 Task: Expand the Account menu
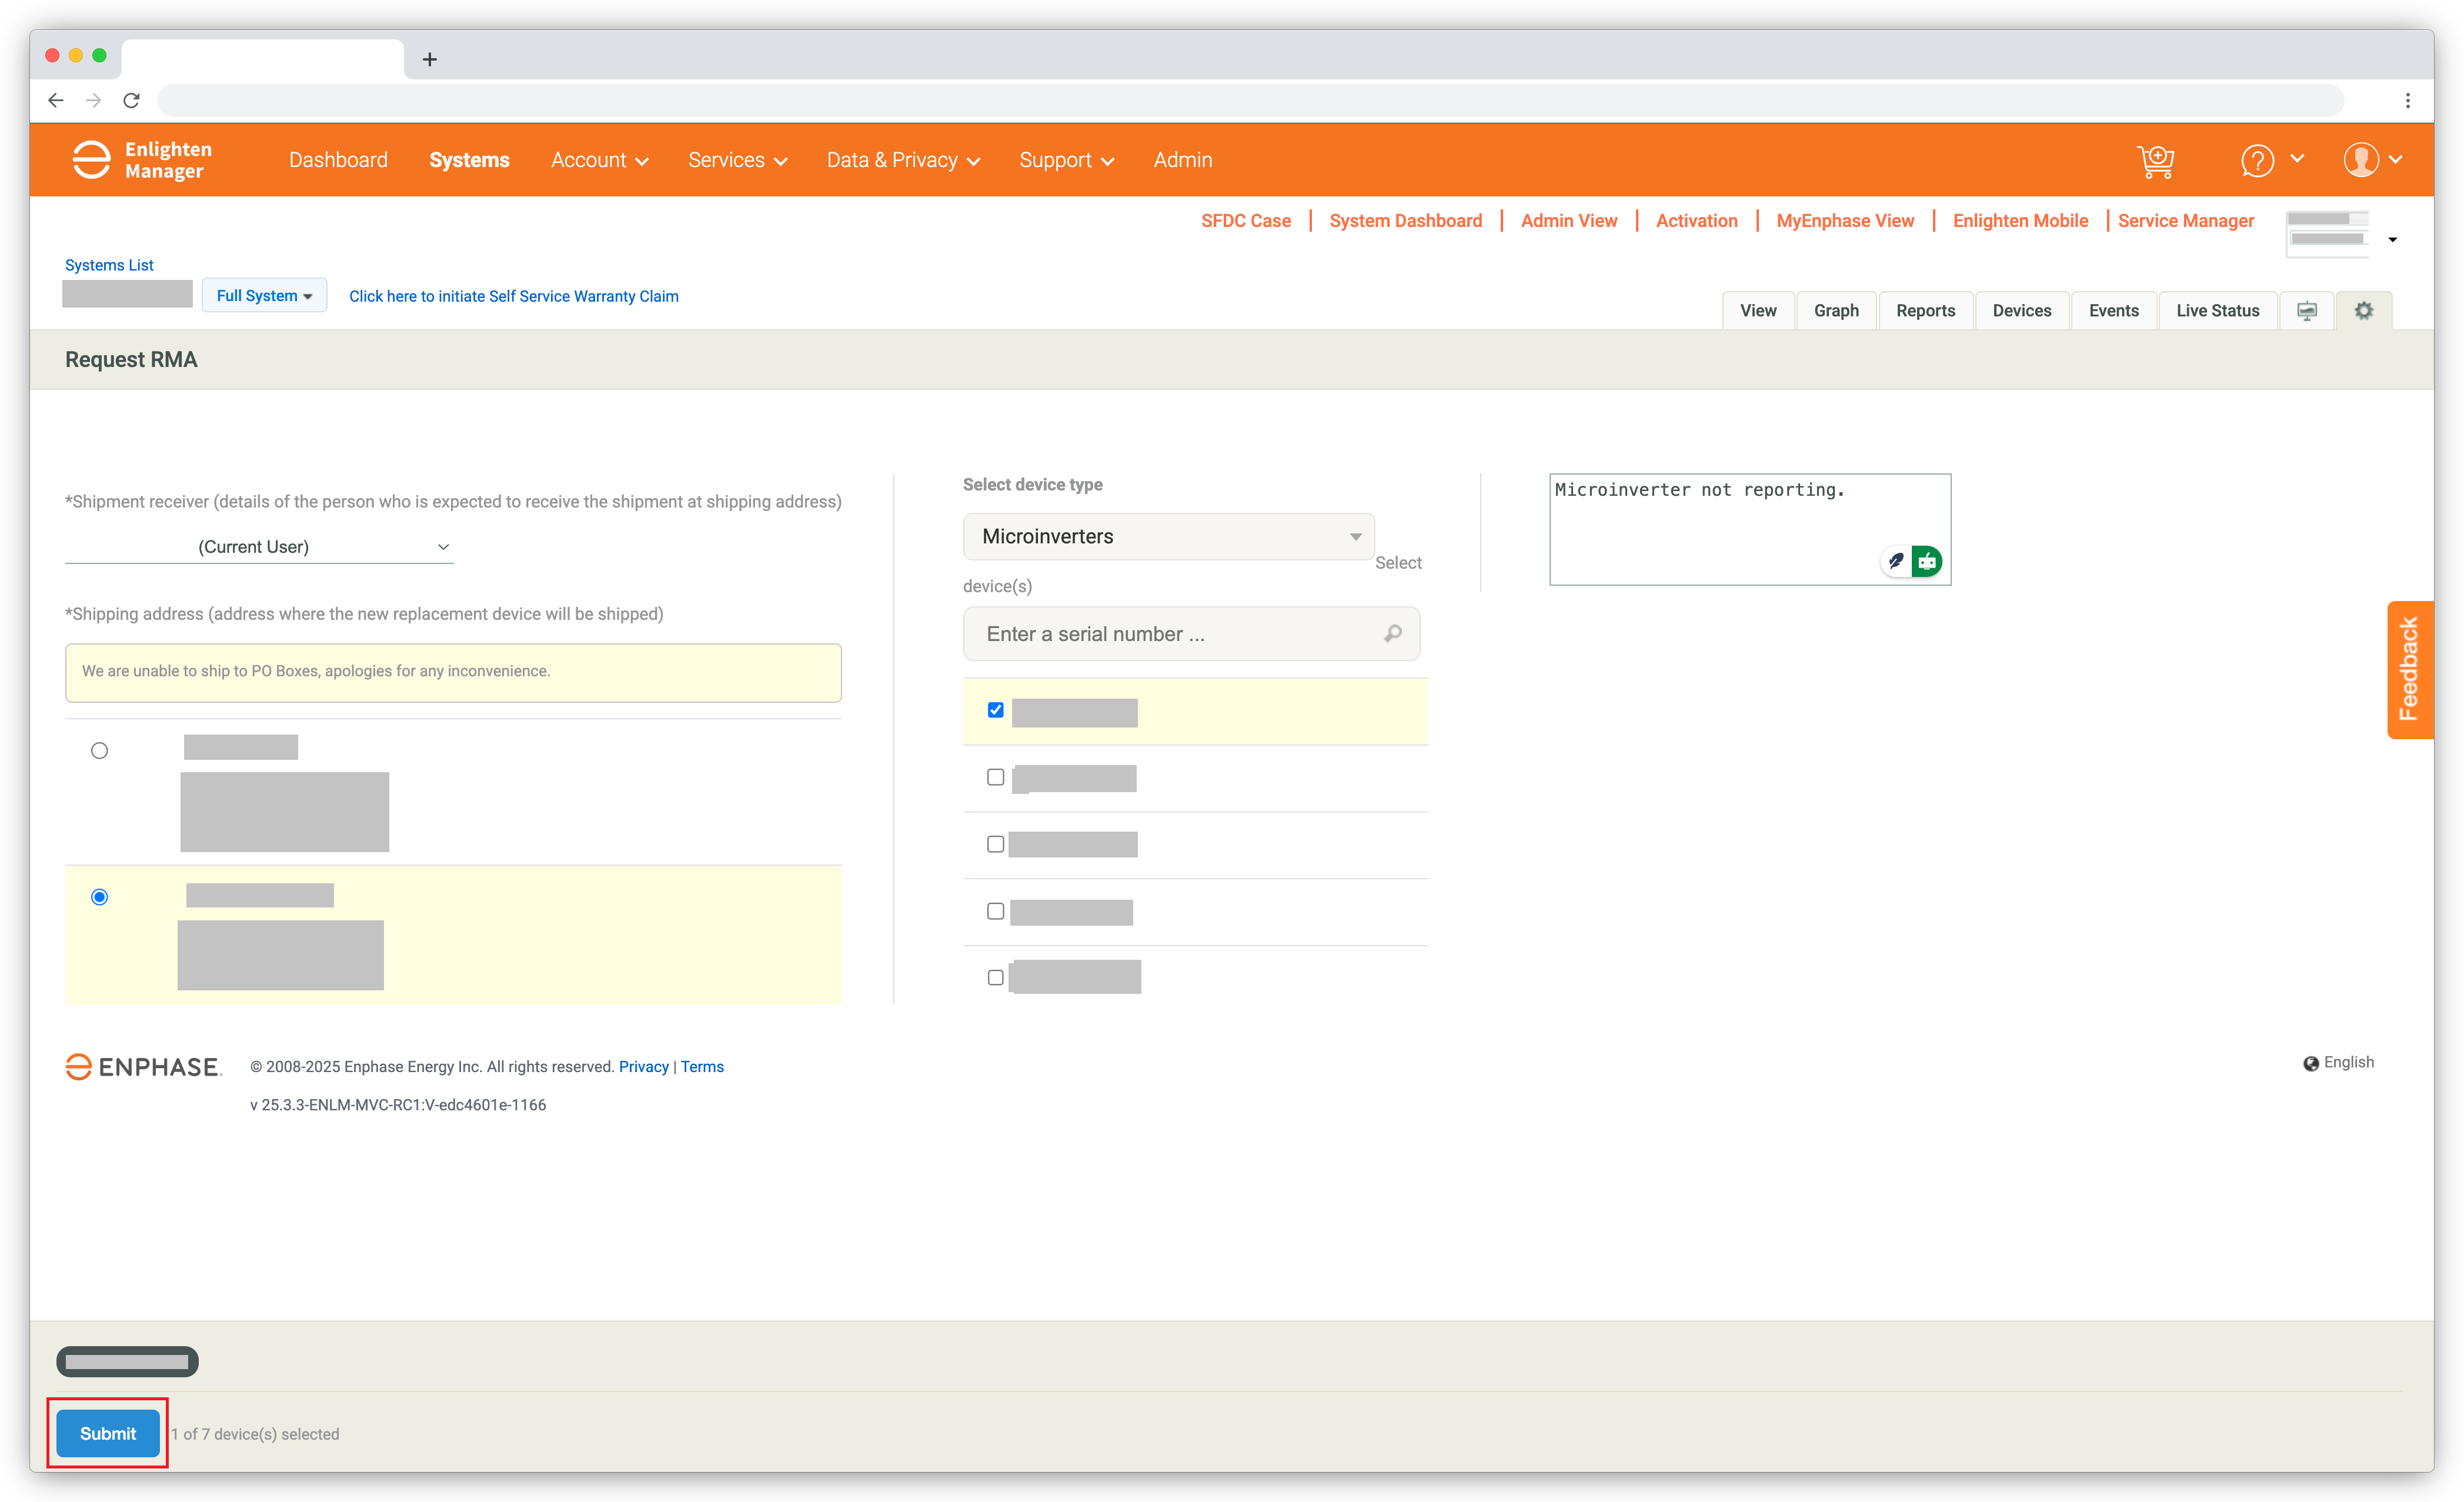(x=599, y=160)
